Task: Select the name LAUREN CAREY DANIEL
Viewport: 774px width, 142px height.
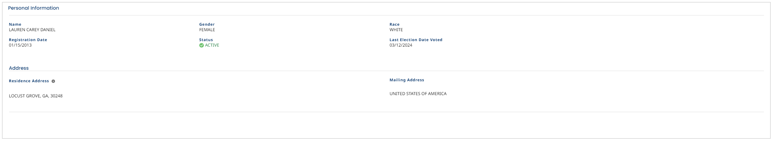Action: pyautogui.click(x=32, y=30)
